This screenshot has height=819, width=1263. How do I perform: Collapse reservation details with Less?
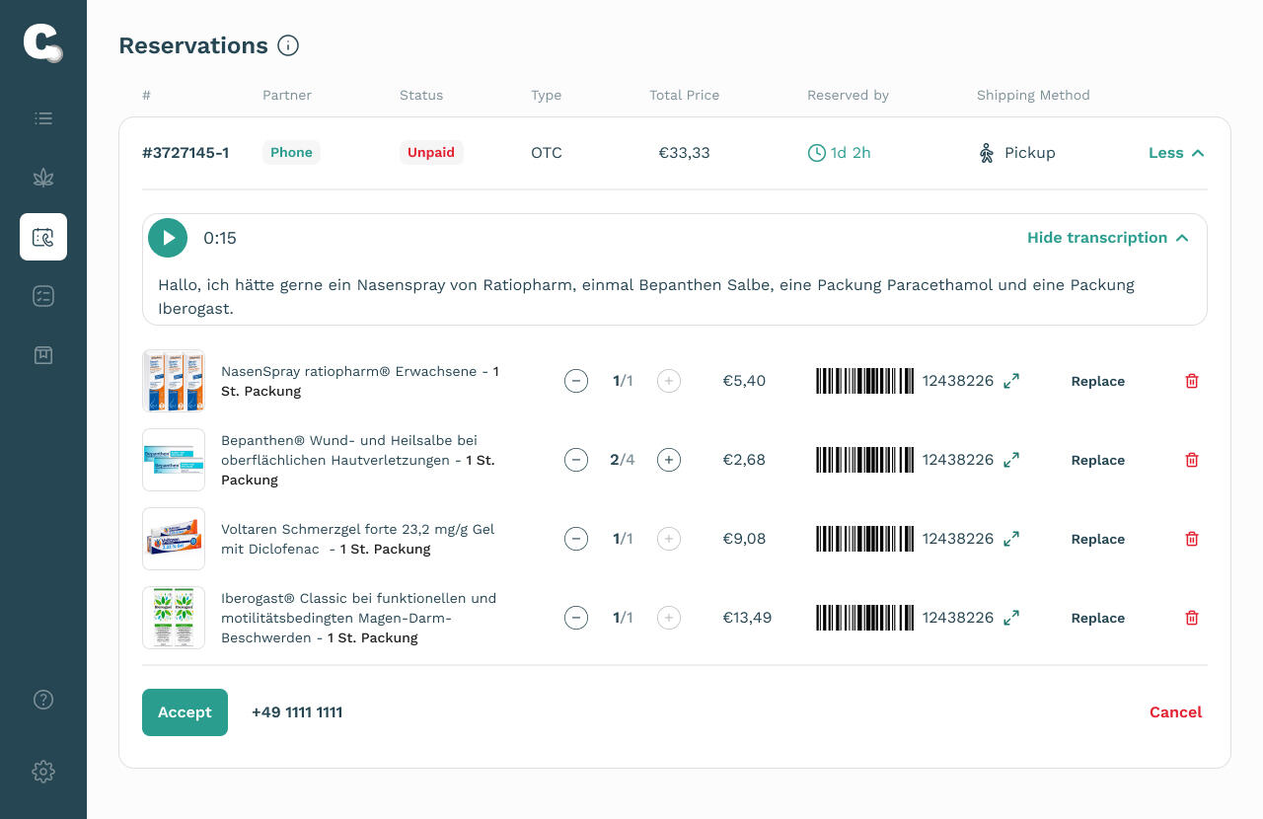[x=1176, y=153]
